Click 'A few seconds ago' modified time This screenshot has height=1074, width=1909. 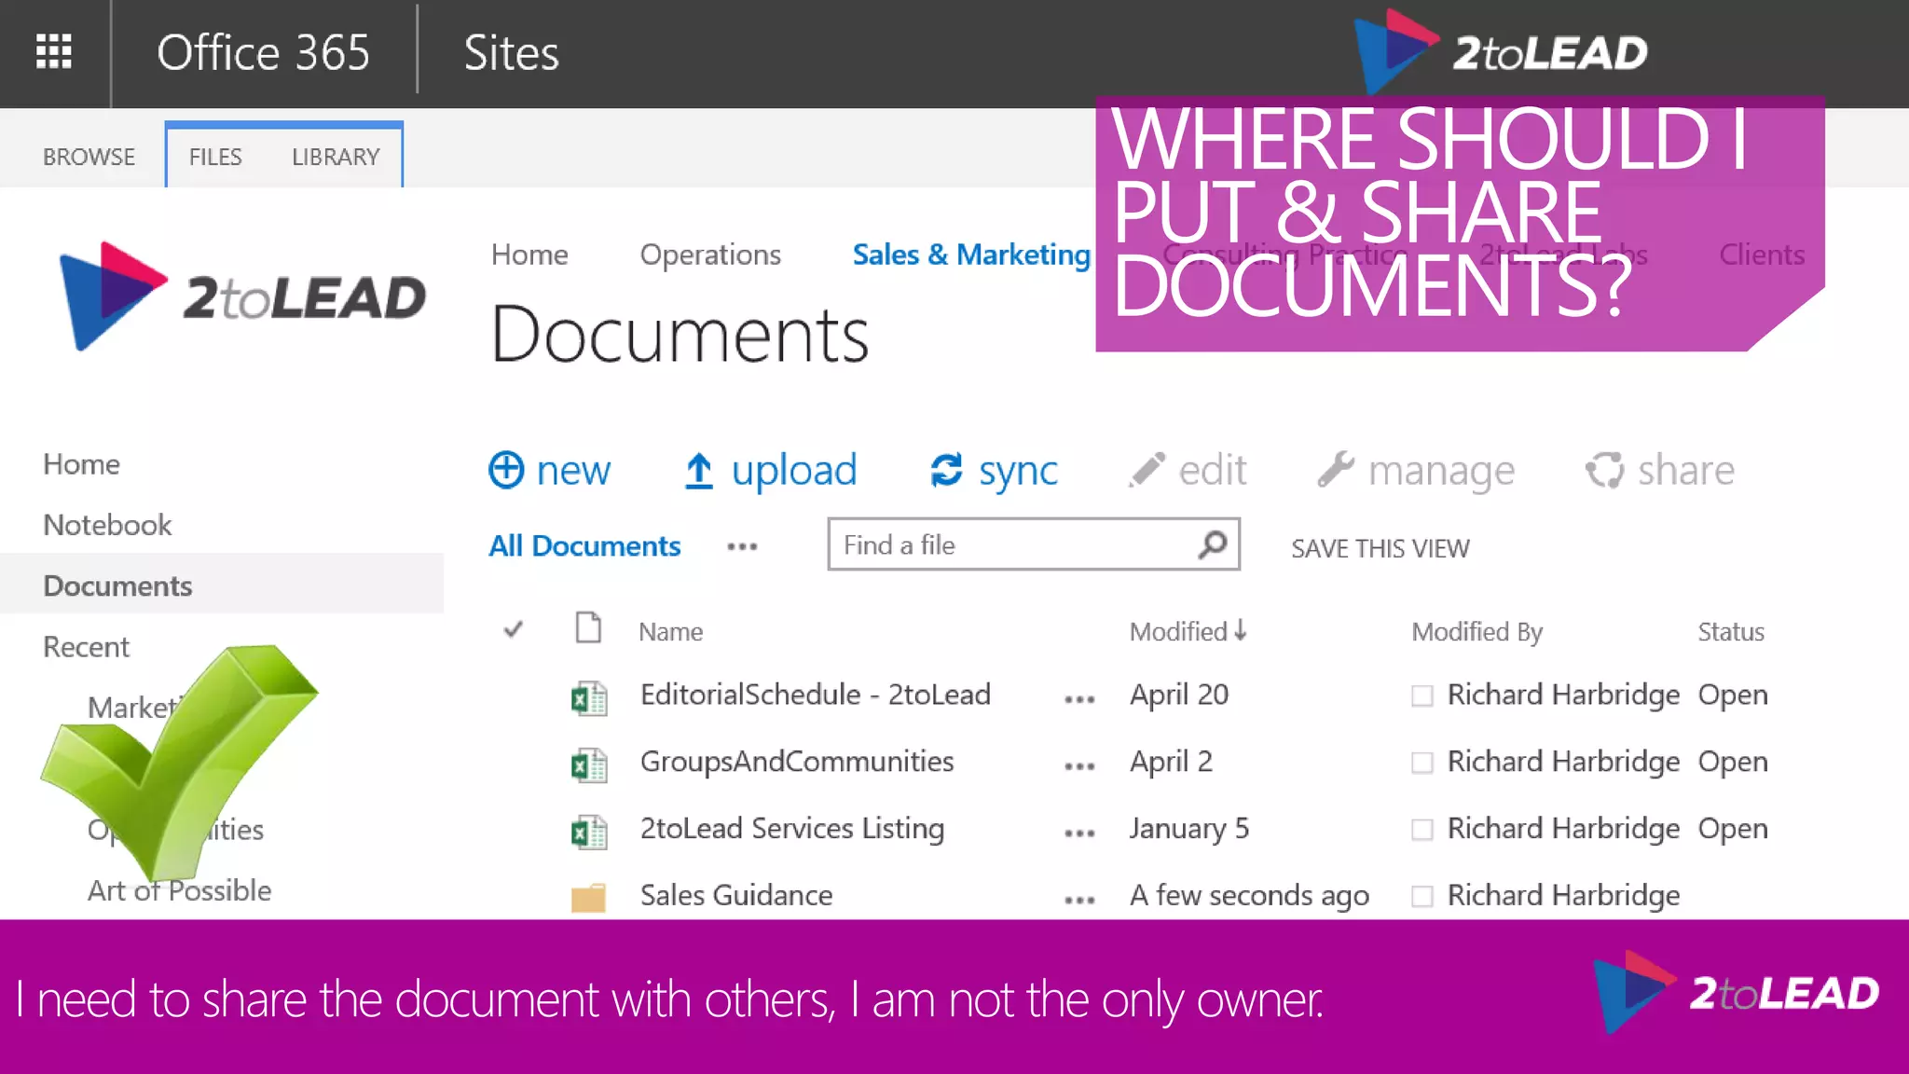pos(1249,896)
